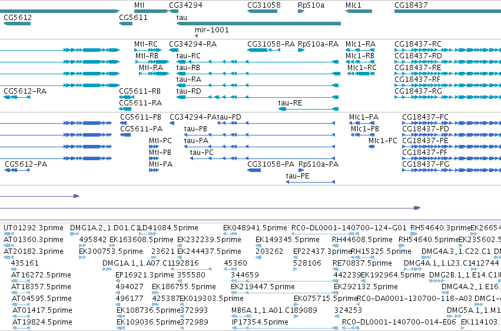Select transcript 'Mlc1-RB'
501x331 pixels.
[360, 55]
